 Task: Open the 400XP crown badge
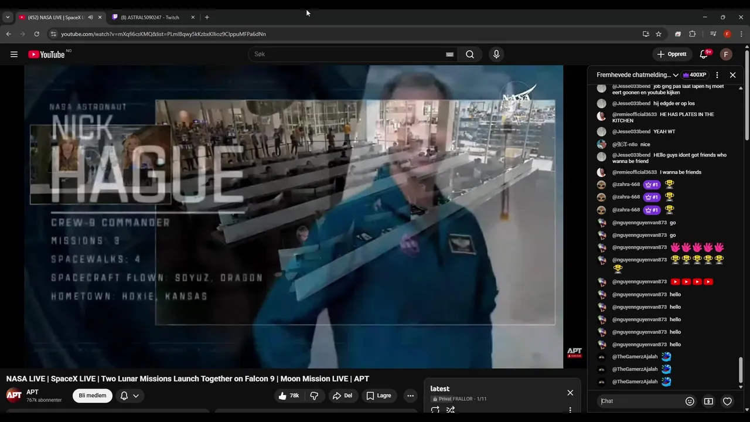pyautogui.click(x=694, y=75)
